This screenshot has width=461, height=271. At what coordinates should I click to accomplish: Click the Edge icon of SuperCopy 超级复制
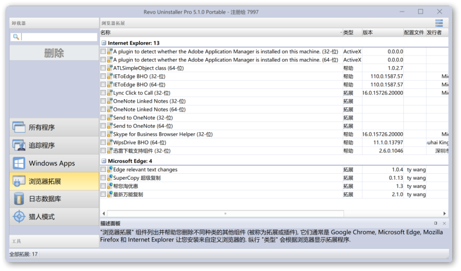pyautogui.click(x=110, y=177)
